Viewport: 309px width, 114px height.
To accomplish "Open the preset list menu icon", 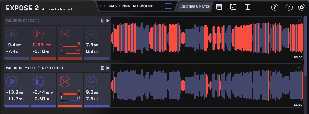I will (168, 6).
